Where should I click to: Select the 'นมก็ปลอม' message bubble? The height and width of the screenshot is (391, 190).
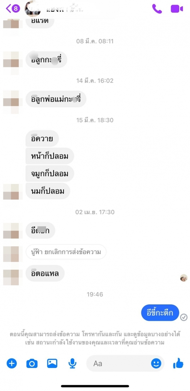[x=48, y=191]
